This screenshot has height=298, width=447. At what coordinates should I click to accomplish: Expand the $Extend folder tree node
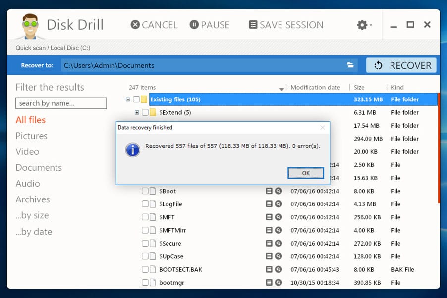click(x=137, y=113)
